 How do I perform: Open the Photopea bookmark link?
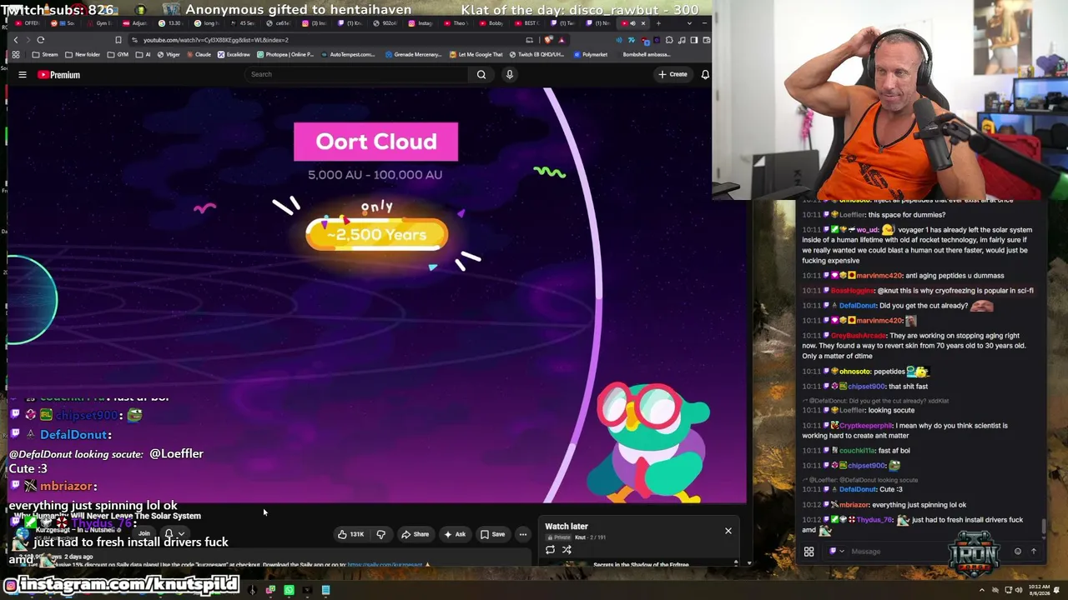[285, 55]
